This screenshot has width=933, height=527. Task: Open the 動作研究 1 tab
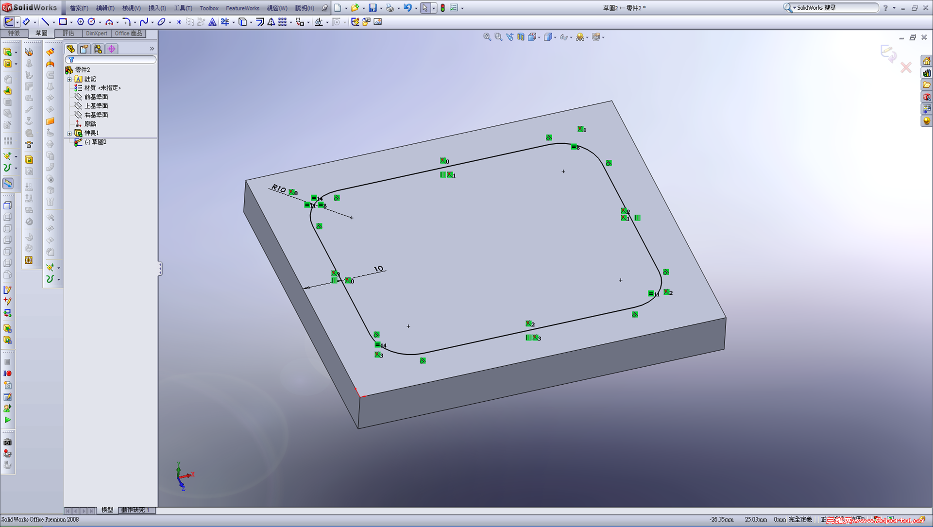136,510
